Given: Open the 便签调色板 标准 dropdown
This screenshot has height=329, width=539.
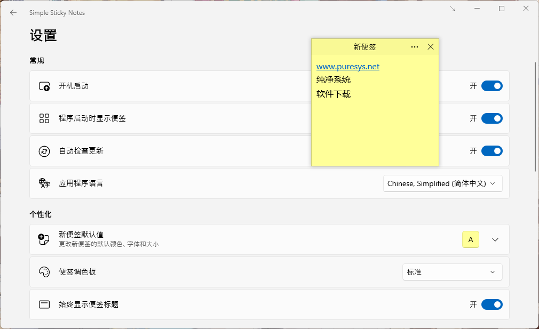Looking at the screenshot, I should pos(452,272).
